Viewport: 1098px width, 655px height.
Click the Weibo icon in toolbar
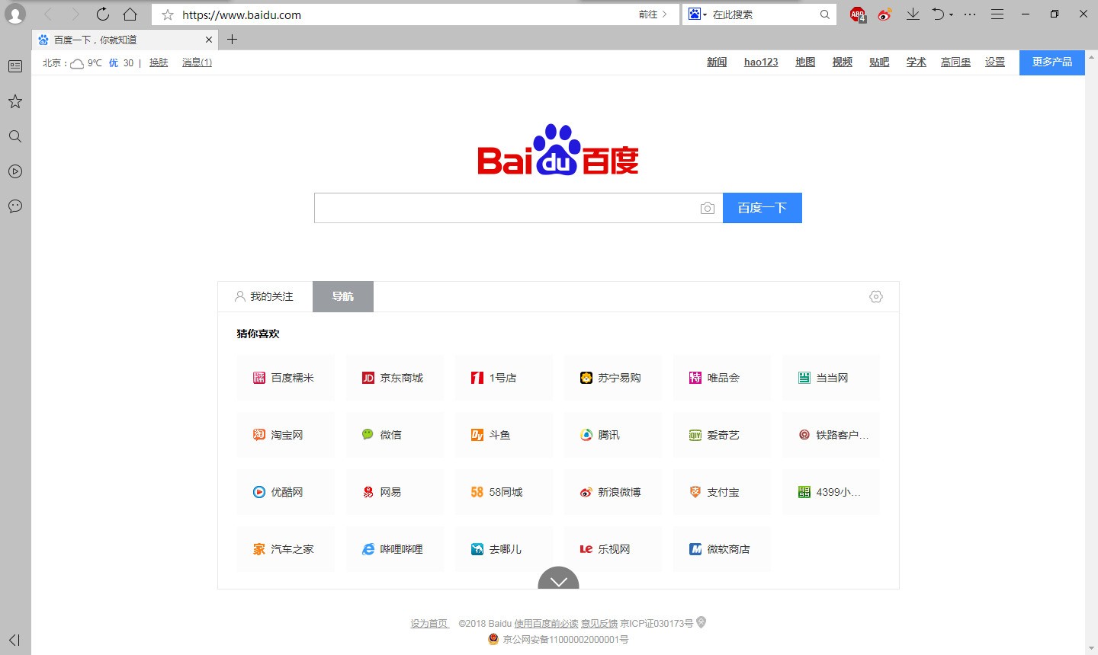pyautogui.click(x=884, y=14)
